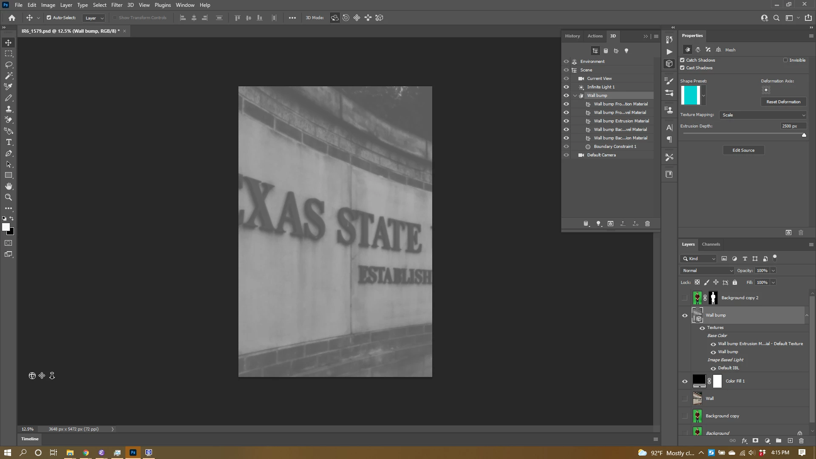Select the Zoom tool
The height and width of the screenshot is (459, 816).
(x=8, y=198)
